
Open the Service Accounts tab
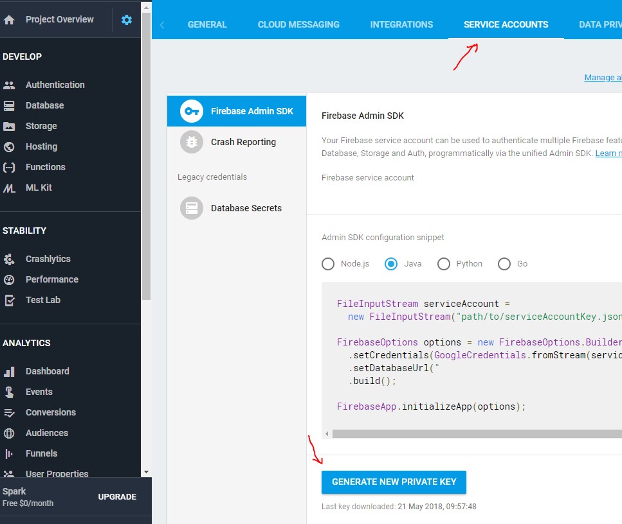[506, 24]
